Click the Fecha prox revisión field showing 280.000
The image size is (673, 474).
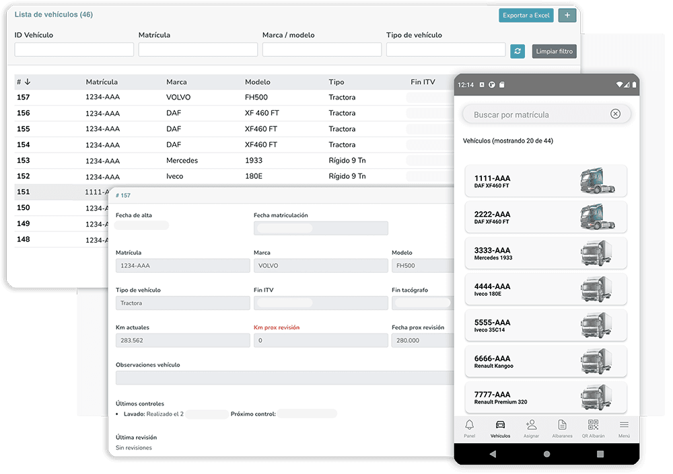[x=423, y=340]
